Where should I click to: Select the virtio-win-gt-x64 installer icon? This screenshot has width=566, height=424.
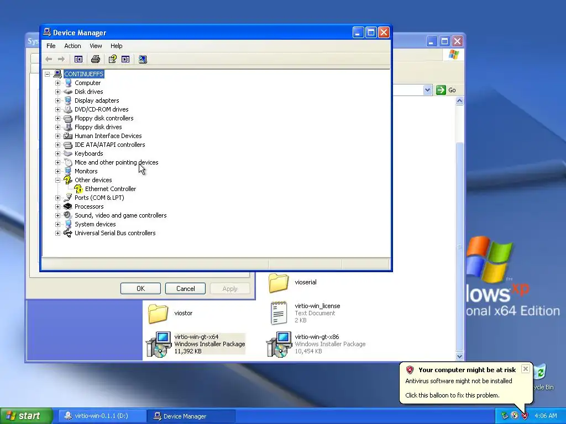(x=158, y=344)
